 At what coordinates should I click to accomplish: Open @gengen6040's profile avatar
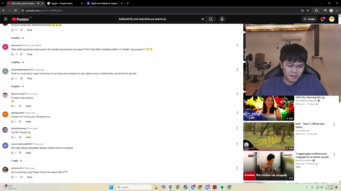[5, 114]
